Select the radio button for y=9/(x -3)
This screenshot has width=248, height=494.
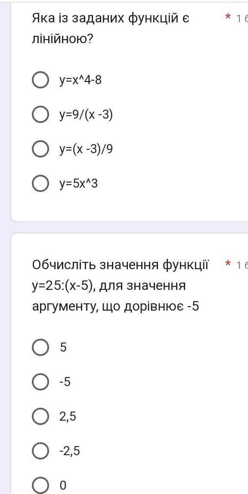tap(40, 115)
